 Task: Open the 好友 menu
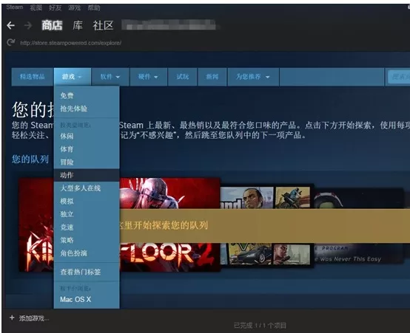(56, 7)
